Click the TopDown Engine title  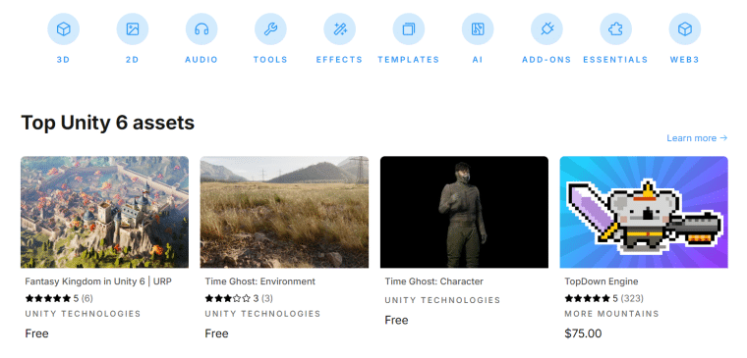coord(602,281)
